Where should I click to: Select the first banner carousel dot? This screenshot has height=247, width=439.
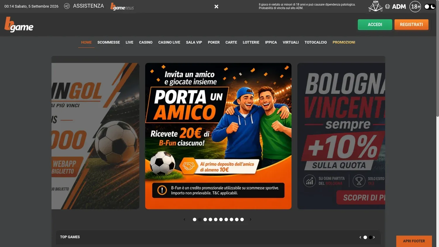(195, 219)
